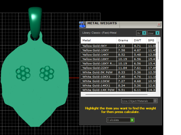Click the vertical scrollbar of metal list

tap(158, 51)
